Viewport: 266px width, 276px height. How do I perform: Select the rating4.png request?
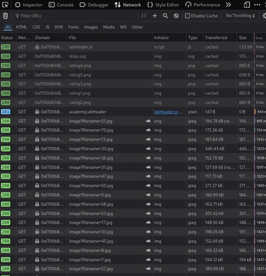pyautogui.click(x=133, y=65)
